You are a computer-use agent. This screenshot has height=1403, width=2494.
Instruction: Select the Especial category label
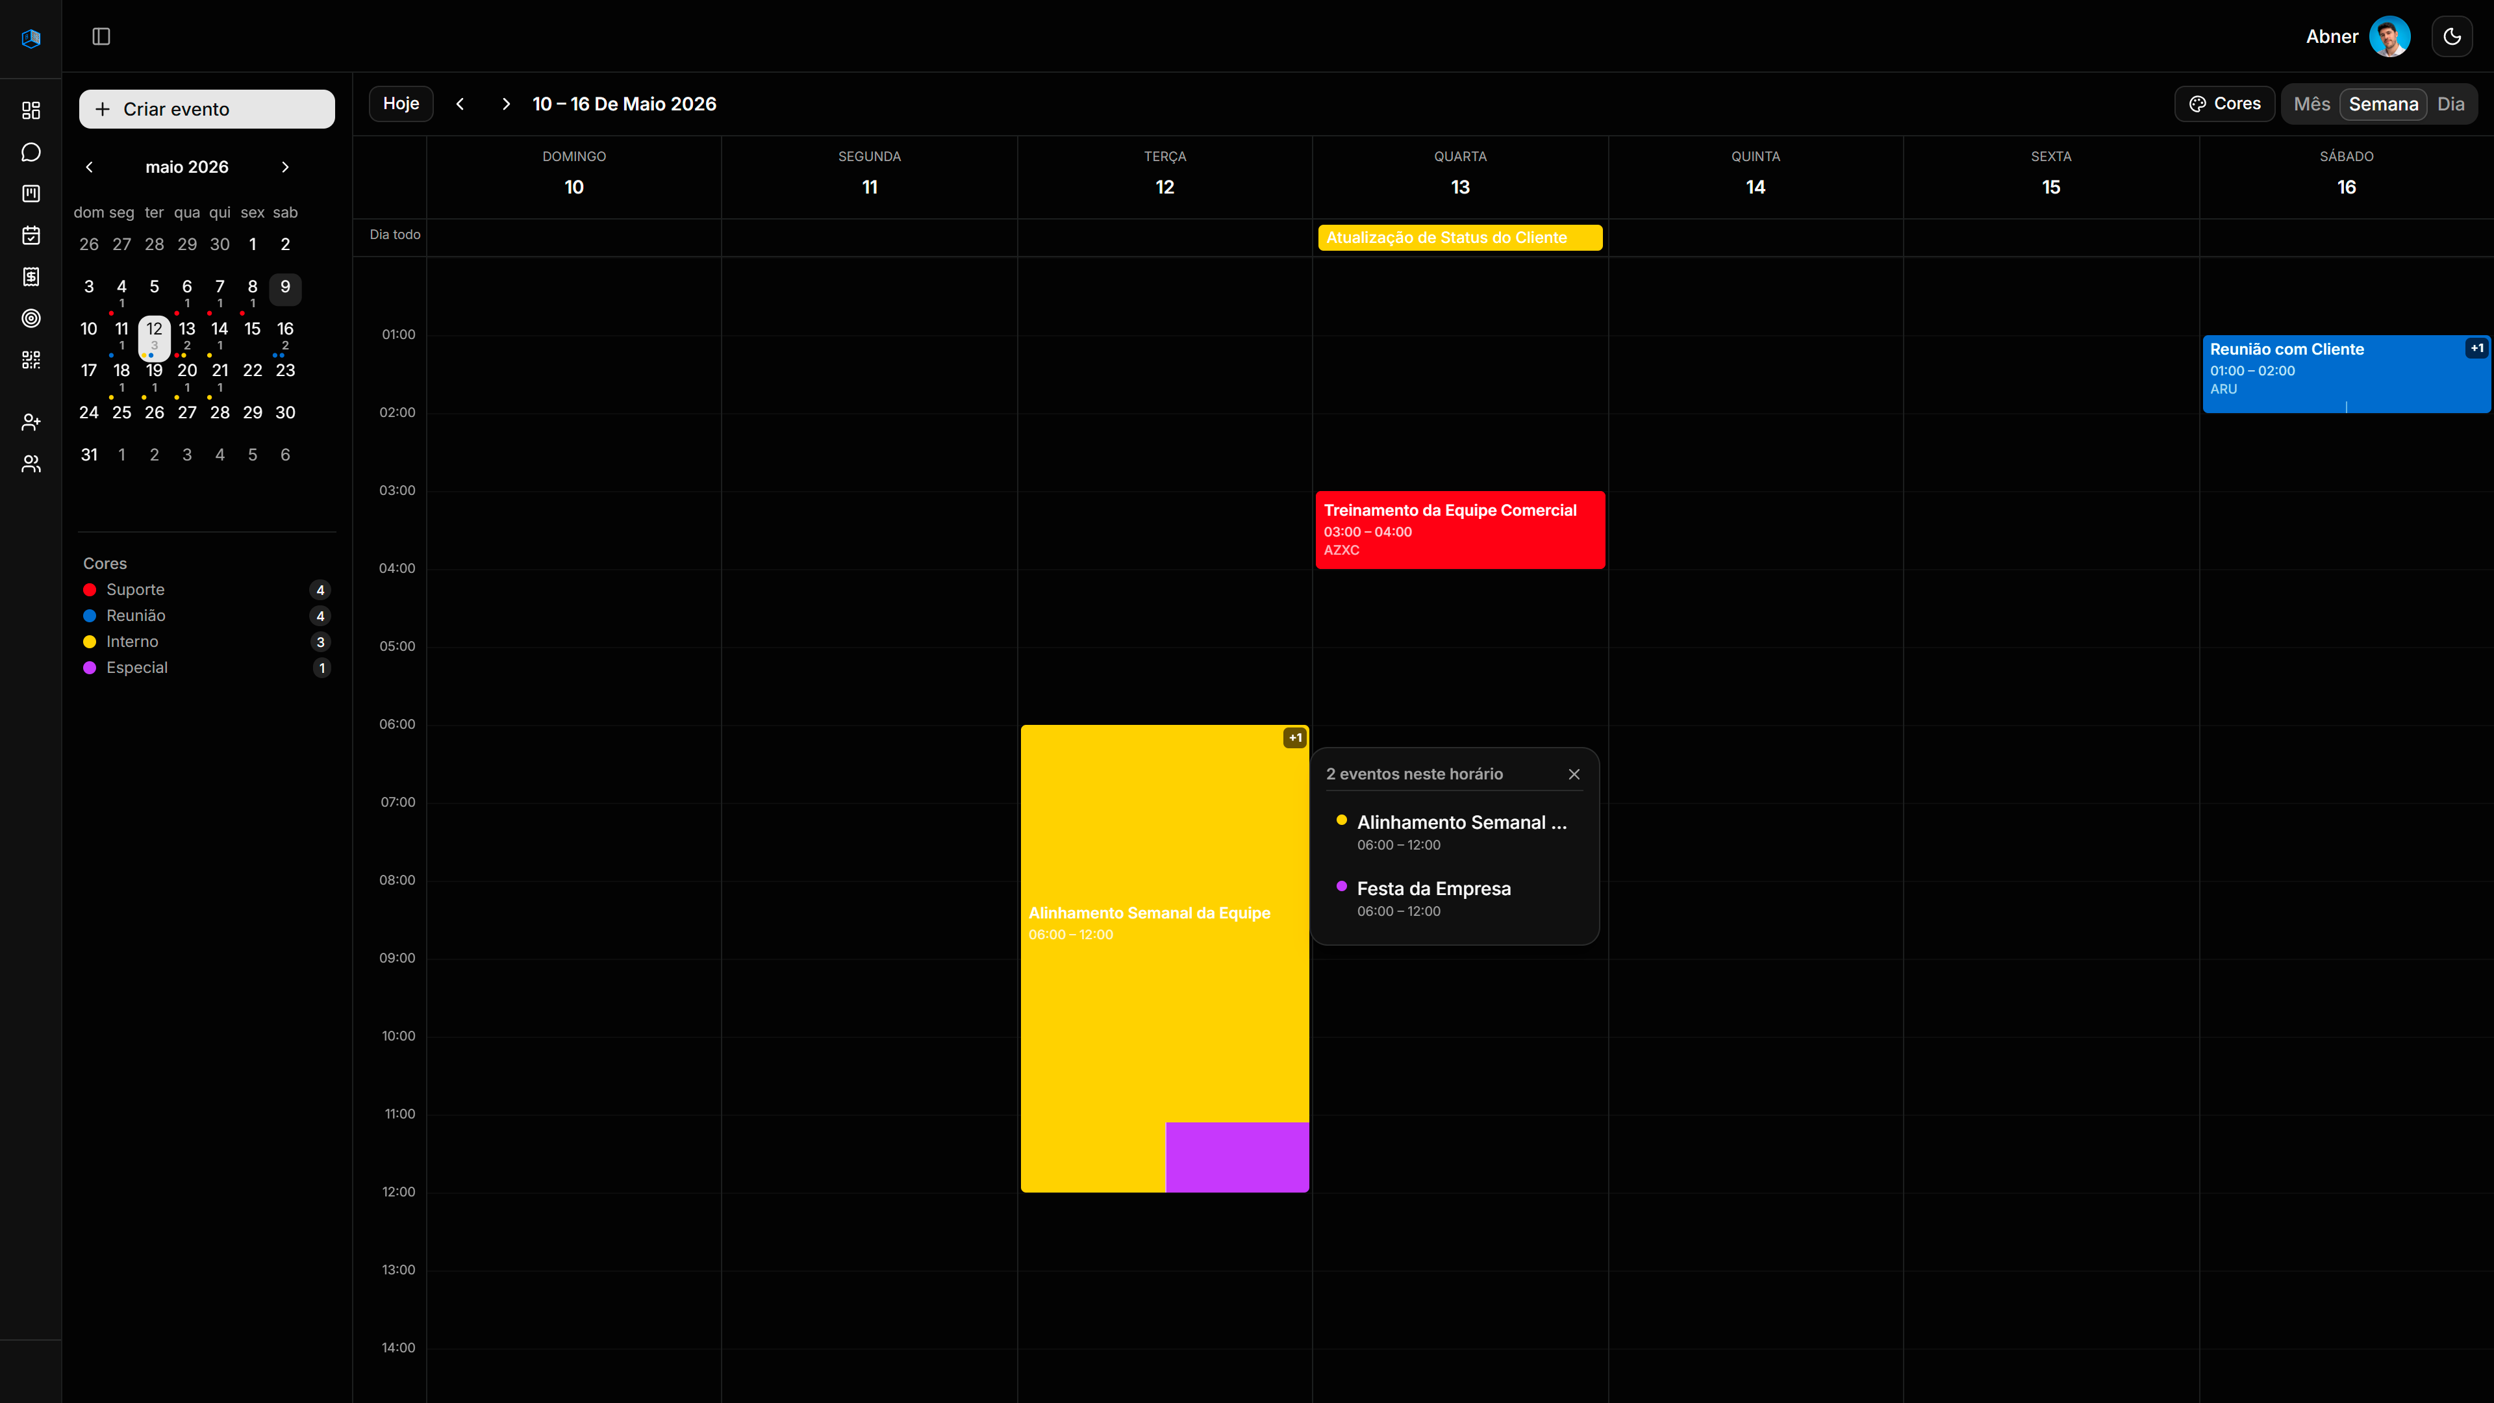pyautogui.click(x=136, y=668)
